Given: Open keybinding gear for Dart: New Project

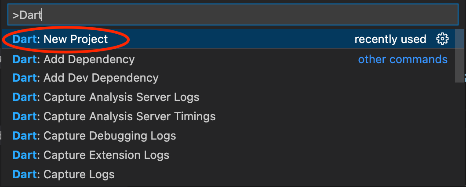Looking at the screenshot, I should click(442, 39).
